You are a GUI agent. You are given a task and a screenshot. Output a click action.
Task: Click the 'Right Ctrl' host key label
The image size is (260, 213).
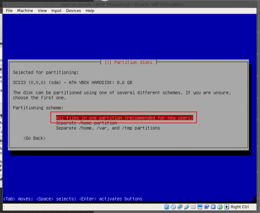(x=240, y=207)
